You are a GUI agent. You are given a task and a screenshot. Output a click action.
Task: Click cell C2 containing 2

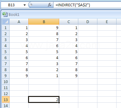pos(69,34)
